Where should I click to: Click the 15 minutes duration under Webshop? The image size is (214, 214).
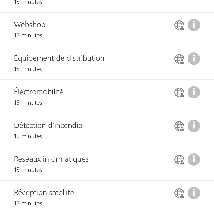pyautogui.click(x=28, y=35)
